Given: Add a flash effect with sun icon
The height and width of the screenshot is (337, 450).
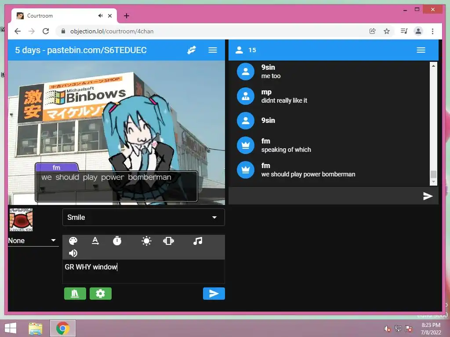Looking at the screenshot, I should pyautogui.click(x=146, y=241).
